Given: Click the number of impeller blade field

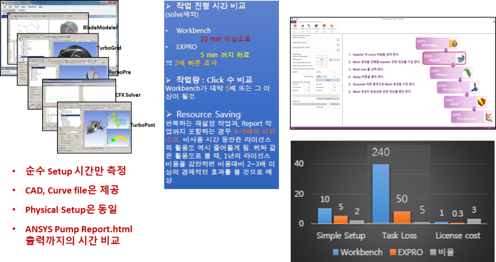Looking at the screenshot, I should tap(321, 56).
